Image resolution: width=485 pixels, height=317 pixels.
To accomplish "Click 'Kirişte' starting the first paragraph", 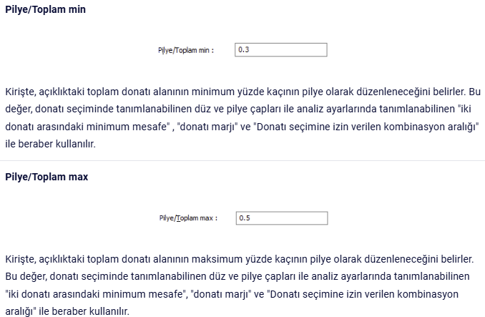I will 20,92.
